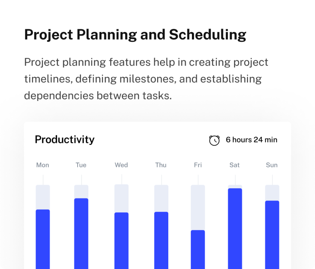Viewport: 315px width, 269px height.
Task: Select the Wed day label
Action: click(121, 165)
